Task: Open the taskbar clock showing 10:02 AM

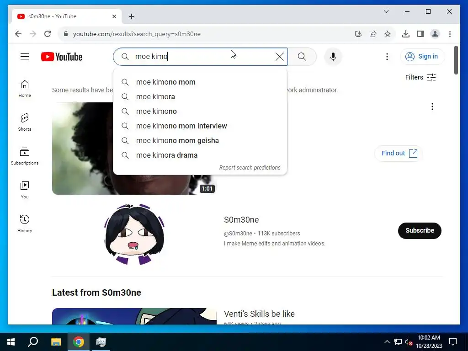Action: [429, 342]
